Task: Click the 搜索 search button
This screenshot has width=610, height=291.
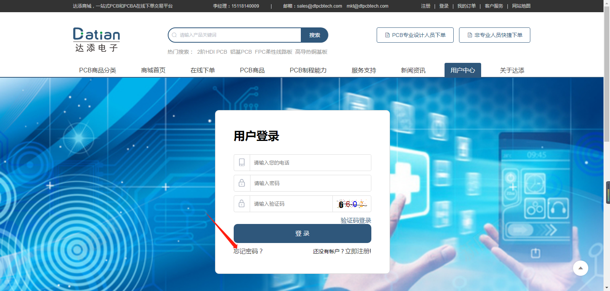Action: (x=315, y=35)
